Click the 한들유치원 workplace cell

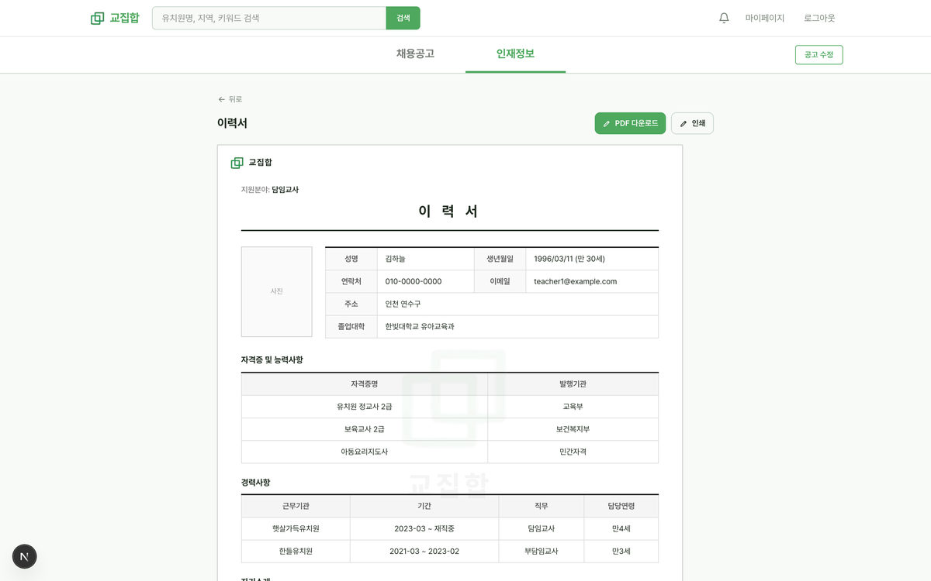296,552
